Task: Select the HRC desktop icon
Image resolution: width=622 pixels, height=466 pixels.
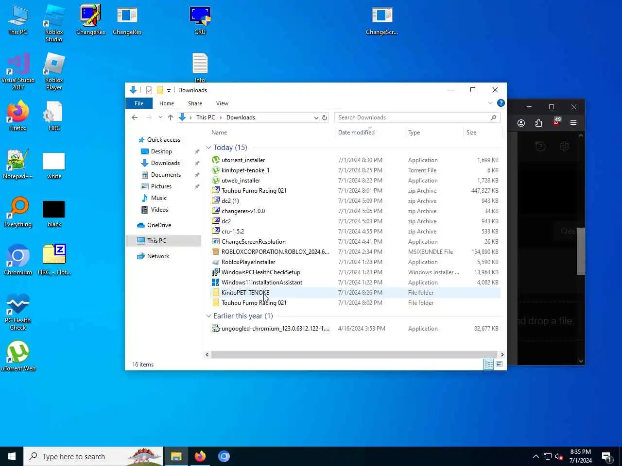Action: click(54, 116)
